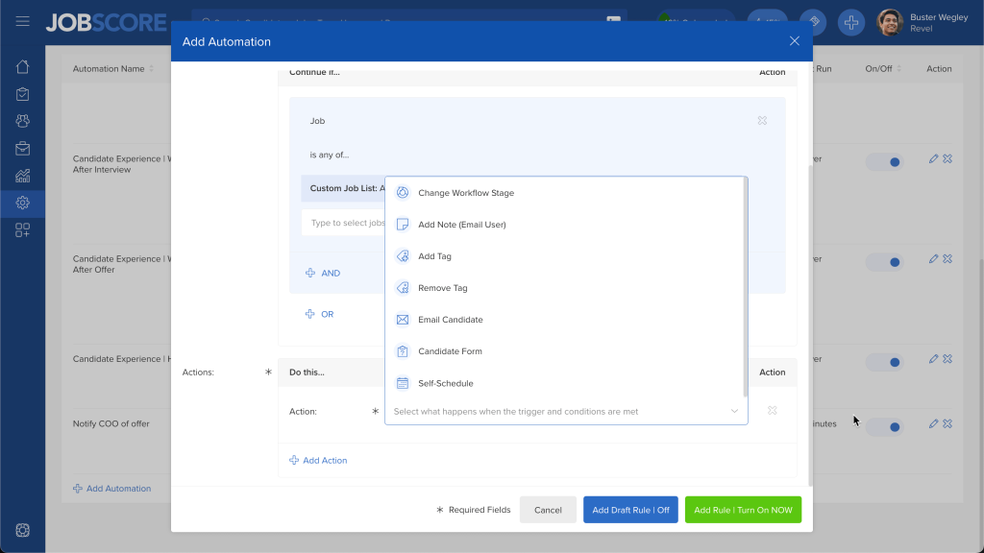Click the edit pencil for Notify COO of offer

tap(933, 423)
